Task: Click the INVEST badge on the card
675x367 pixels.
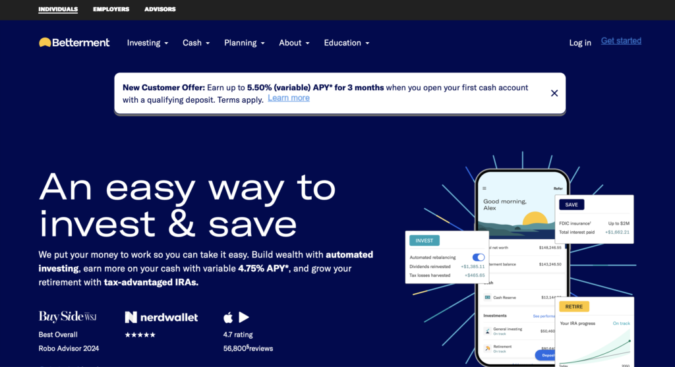Action: (425, 240)
